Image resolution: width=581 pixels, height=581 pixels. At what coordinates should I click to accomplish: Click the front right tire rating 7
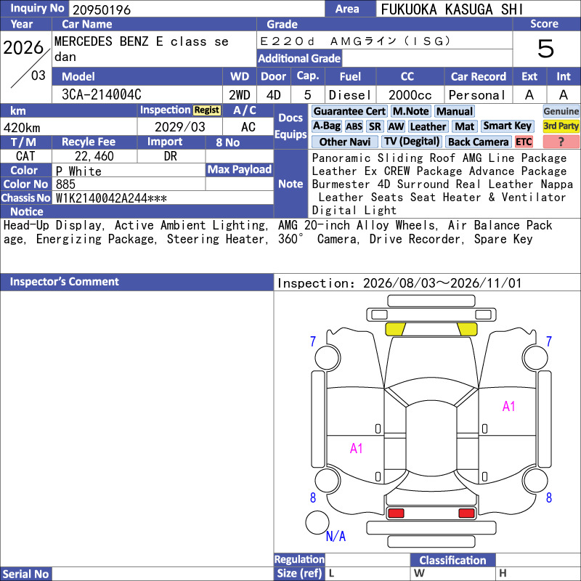[549, 341]
